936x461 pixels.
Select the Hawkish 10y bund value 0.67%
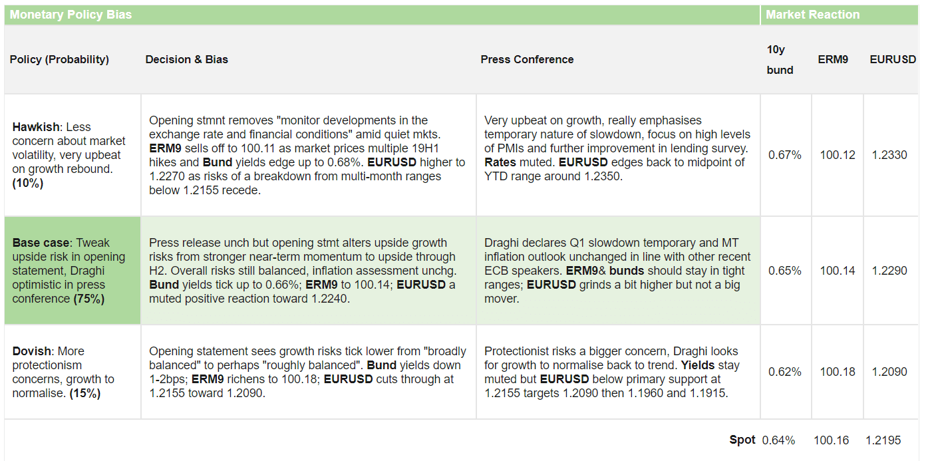pyautogui.click(x=785, y=155)
